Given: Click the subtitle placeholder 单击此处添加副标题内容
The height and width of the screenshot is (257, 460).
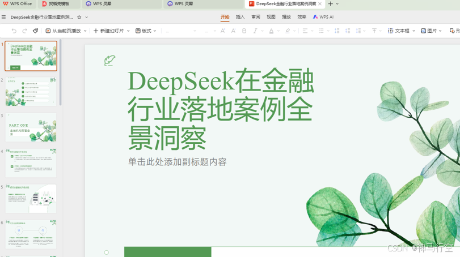Looking at the screenshot, I should coord(177,162).
